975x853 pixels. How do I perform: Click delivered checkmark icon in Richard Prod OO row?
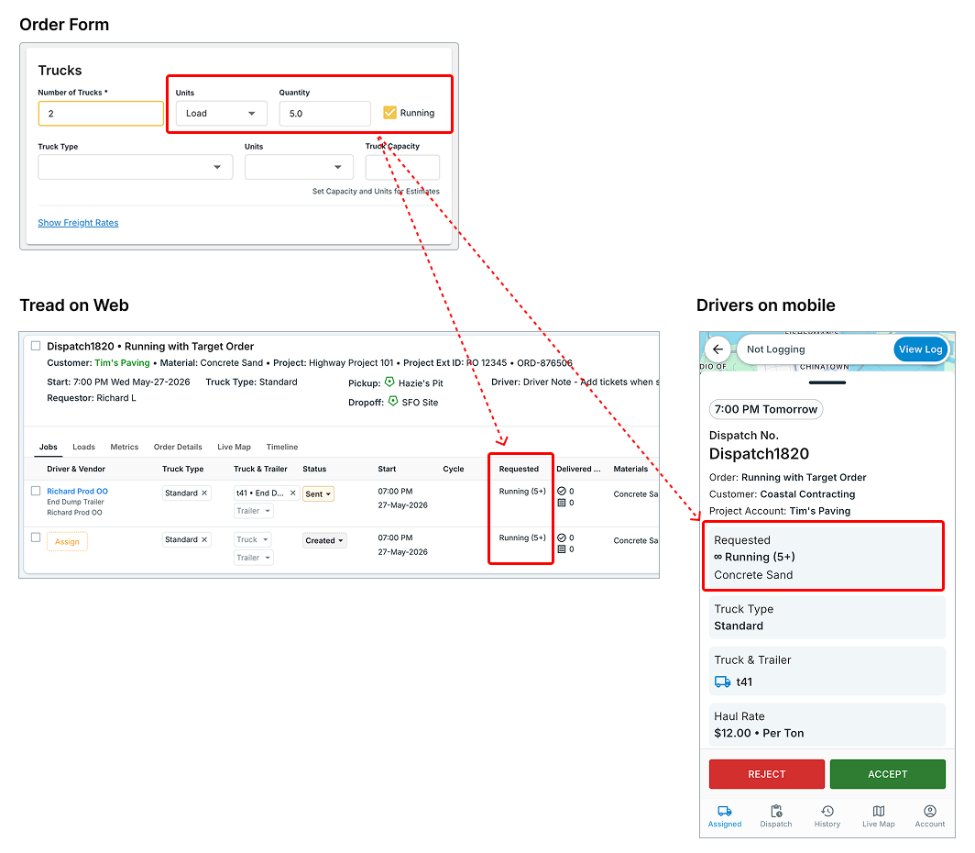(562, 491)
